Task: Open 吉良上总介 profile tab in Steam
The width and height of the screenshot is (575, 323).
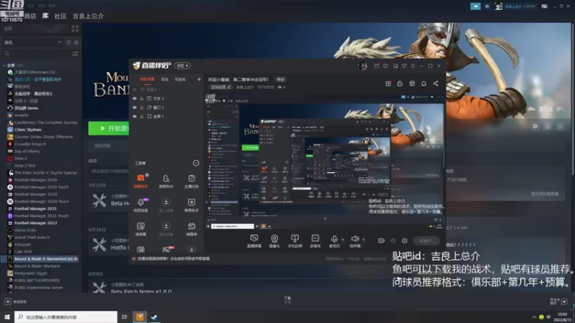Action: (88, 16)
